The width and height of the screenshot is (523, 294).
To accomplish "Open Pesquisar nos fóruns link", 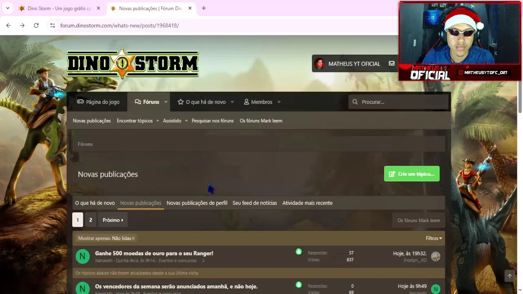I will (212, 120).
